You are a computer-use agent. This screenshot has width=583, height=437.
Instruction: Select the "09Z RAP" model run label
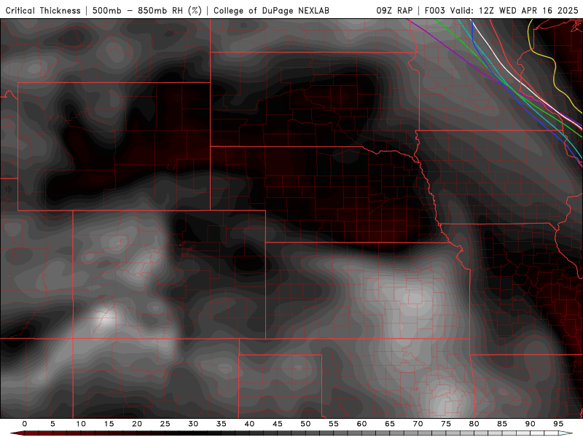394,11
